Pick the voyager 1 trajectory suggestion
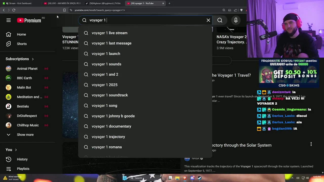This screenshot has height=182, width=324. 145,136
